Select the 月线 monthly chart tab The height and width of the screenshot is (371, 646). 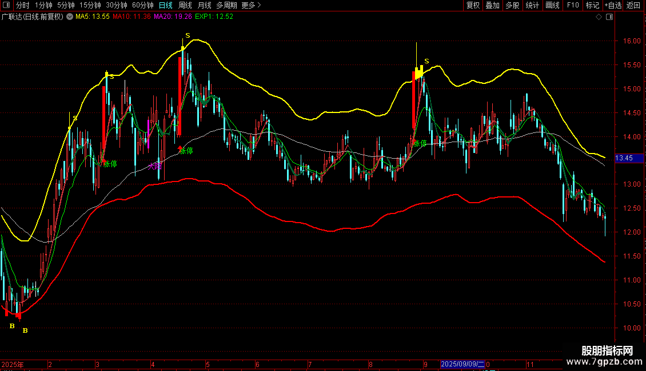[x=204, y=5]
